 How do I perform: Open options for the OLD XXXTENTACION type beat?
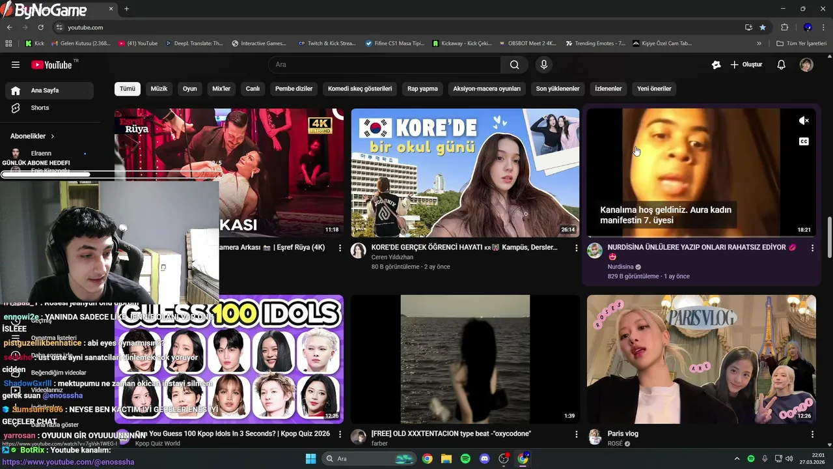pyautogui.click(x=576, y=434)
